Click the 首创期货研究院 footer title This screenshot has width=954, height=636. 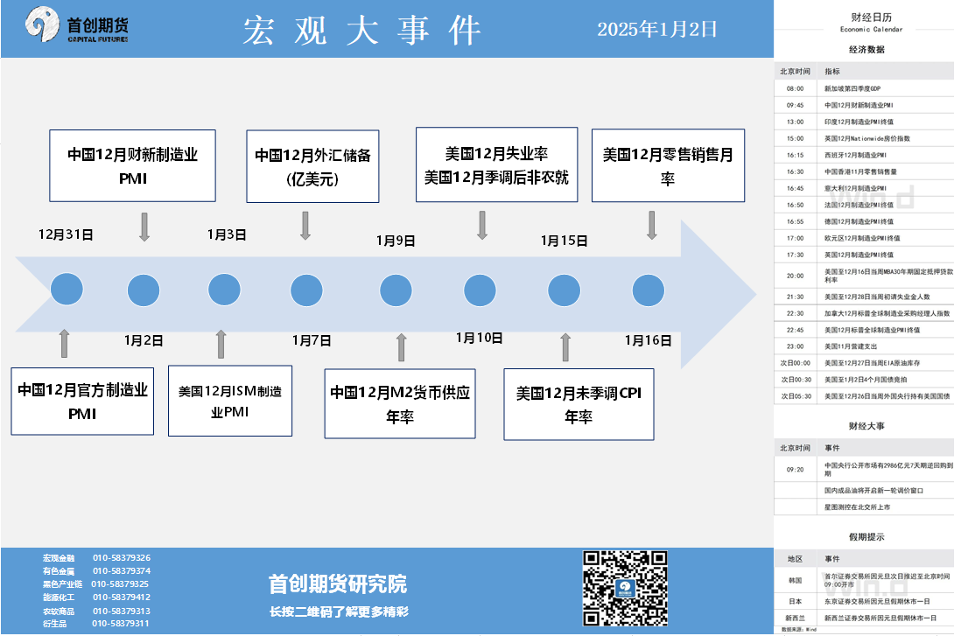[x=338, y=584]
